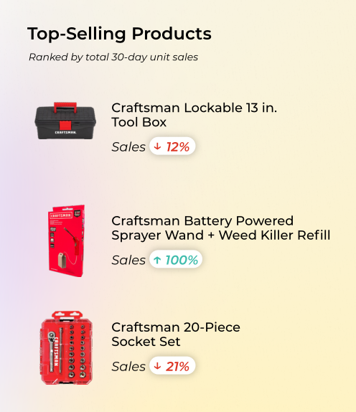Open Craftsman Lockable 13 in. Tool Box title
Viewport: 356px width, 412px height.
(x=195, y=115)
